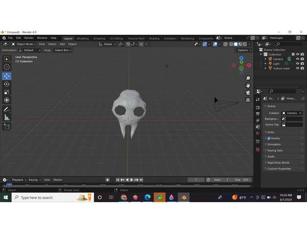Open the Object Mode dropdown
This screenshot has width=307, height=231.
pyautogui.click(x=24, y=44)
